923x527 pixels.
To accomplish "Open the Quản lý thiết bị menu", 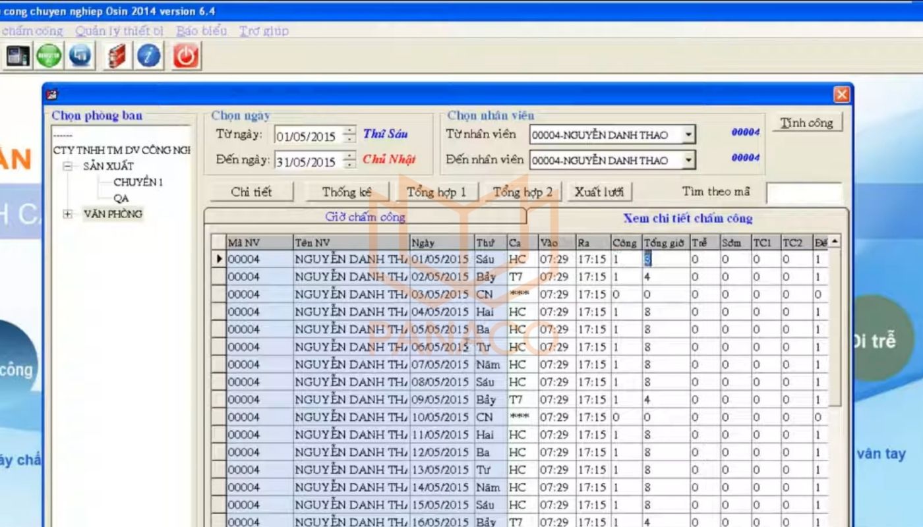I will tap(119, 31).
